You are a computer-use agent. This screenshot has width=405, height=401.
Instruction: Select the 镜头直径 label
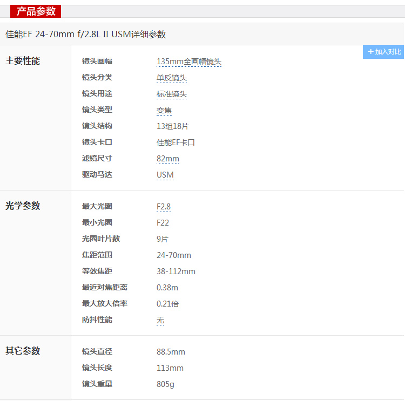tap(97, 352)
